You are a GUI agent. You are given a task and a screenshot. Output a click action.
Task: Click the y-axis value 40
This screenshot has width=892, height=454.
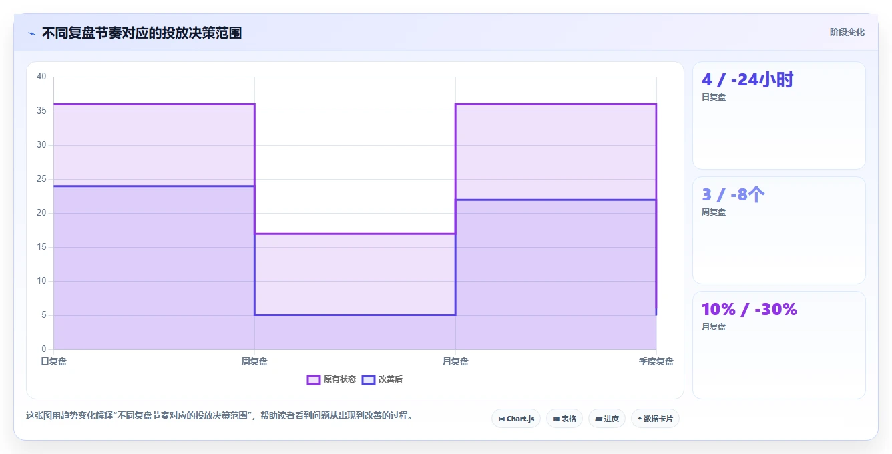point(42,77)
